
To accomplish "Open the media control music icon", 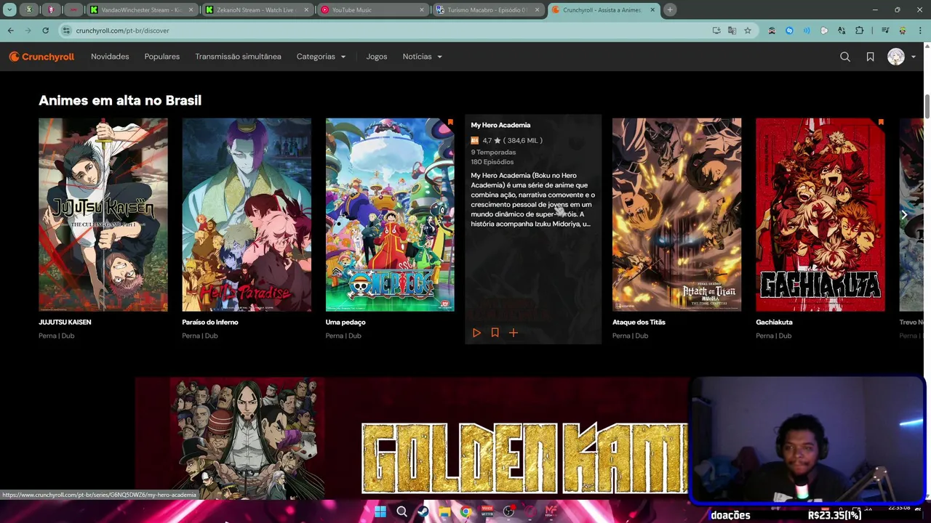I will pyautogui.click(x=885, y=31).
